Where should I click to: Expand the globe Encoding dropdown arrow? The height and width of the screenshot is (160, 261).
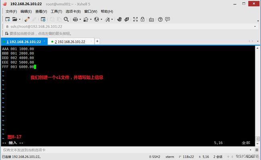click(101, 19)
